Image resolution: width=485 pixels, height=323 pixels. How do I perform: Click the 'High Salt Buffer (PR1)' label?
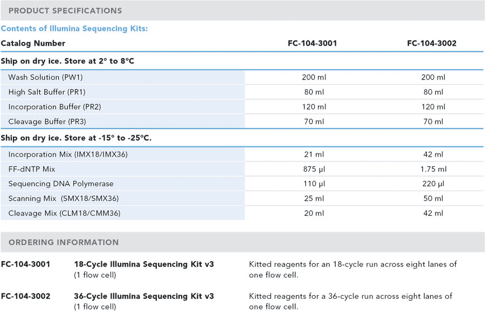(47, 92)
